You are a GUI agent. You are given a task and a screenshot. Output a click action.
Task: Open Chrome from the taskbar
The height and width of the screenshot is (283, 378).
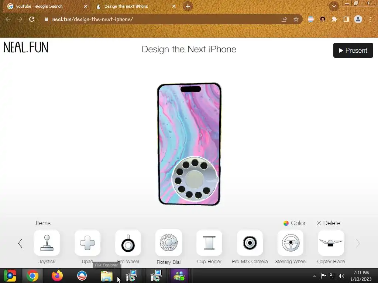32,276
